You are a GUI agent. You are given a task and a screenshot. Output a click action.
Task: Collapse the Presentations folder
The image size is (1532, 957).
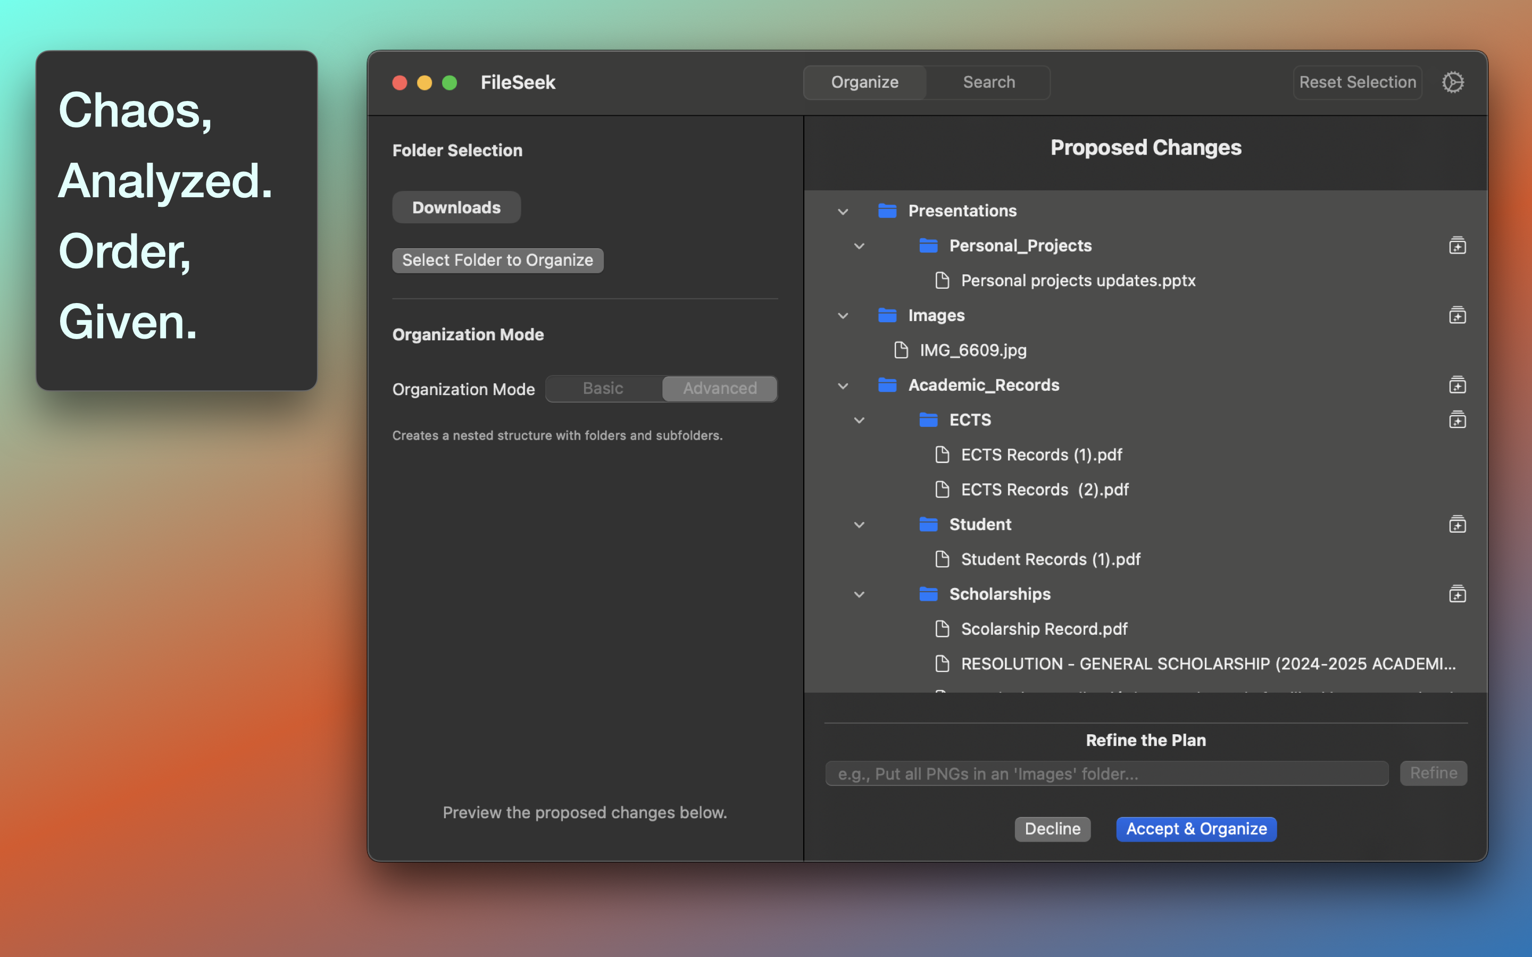click(x=843, y=212)
